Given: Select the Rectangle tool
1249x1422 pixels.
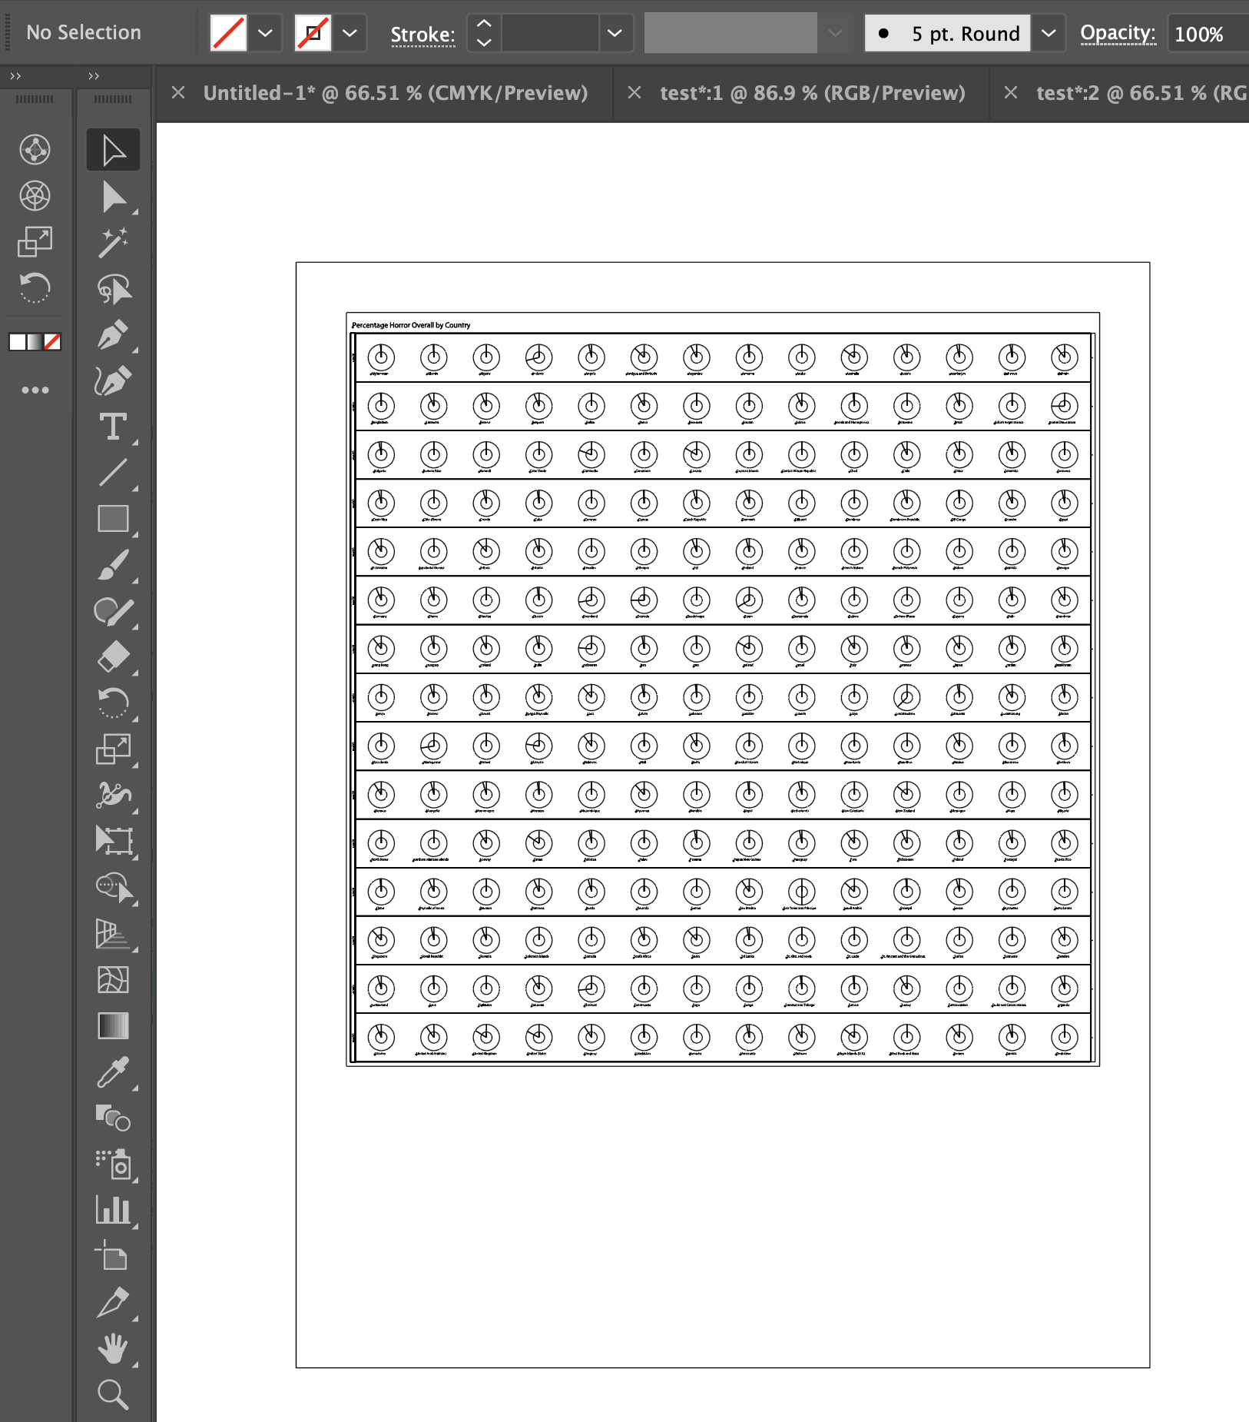Looking at the screenshot, I should 113,519.
